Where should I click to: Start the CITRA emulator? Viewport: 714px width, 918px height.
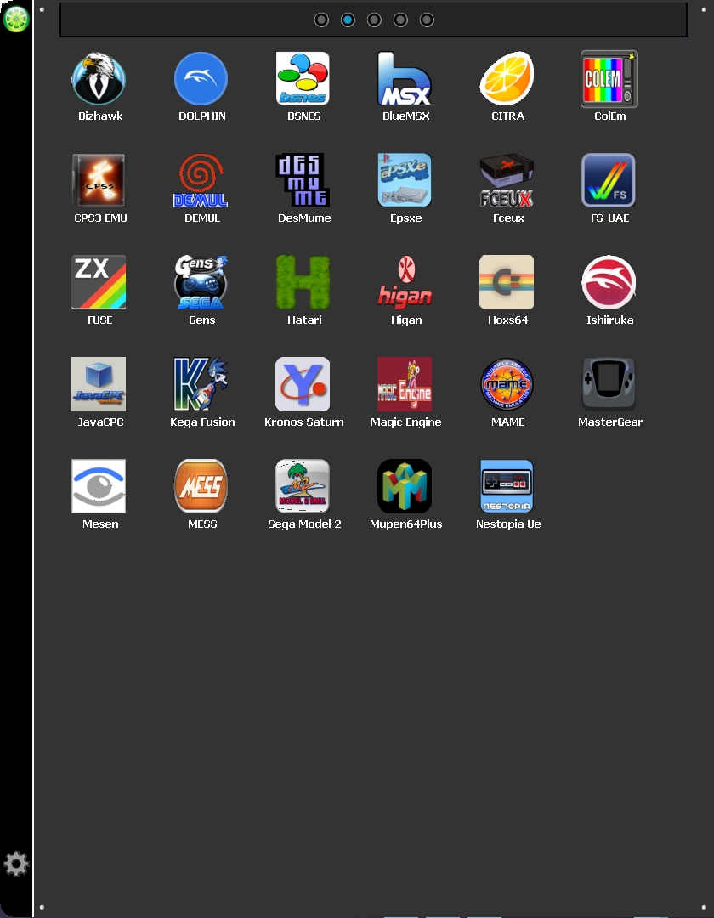pyautogui.click(x=507, y=79)
